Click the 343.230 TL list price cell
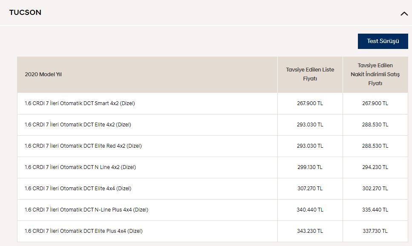Screen dimensions: 412x246 pos(310,231)
